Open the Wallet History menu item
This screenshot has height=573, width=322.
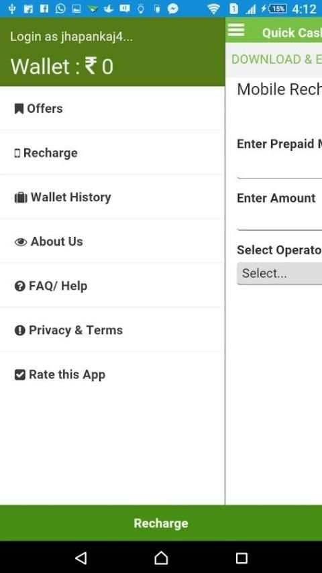coord(112,197)
